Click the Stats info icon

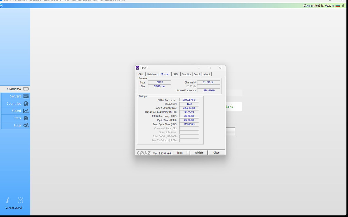click(26, 118)
